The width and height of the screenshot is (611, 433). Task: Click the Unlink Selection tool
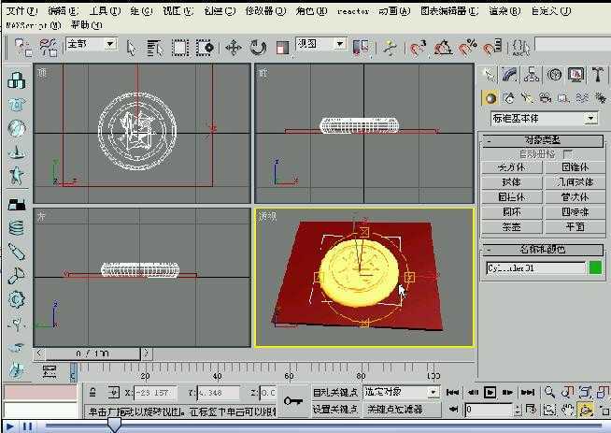click(49, 48)
